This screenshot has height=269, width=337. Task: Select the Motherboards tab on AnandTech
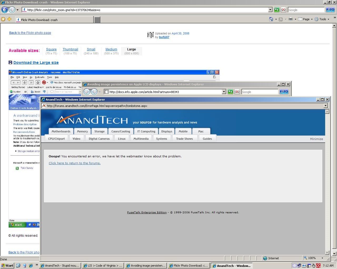pyautogui.click(x=61, y=131)
